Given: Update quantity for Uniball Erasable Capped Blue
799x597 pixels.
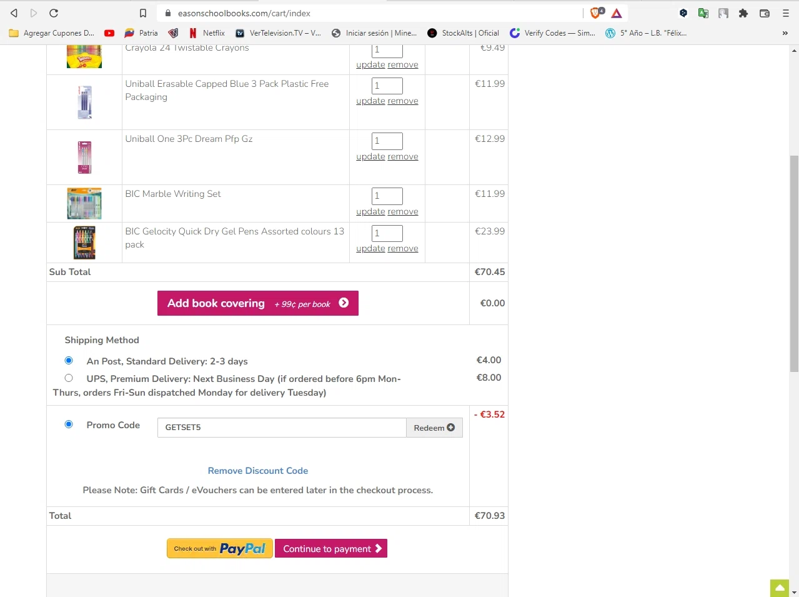Looking at the screenshot, I should [x=370, y=101].
